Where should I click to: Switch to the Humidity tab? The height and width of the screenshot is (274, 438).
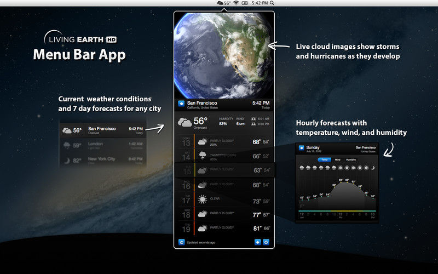351,159
